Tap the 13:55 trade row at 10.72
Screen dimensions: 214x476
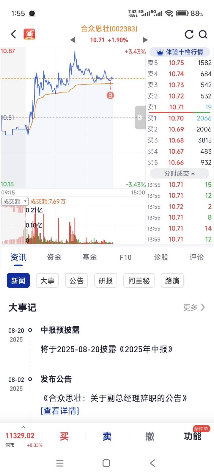[180, 206]
